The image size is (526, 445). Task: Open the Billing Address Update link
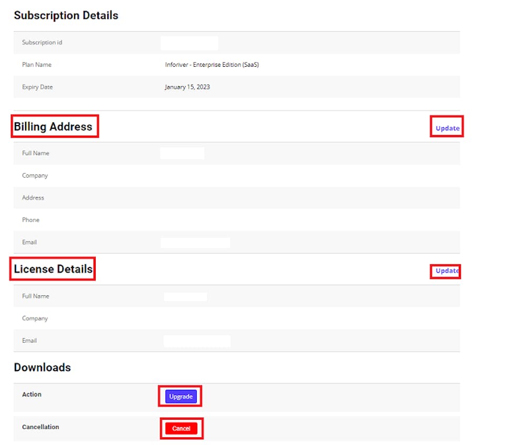tap(447, 128)
